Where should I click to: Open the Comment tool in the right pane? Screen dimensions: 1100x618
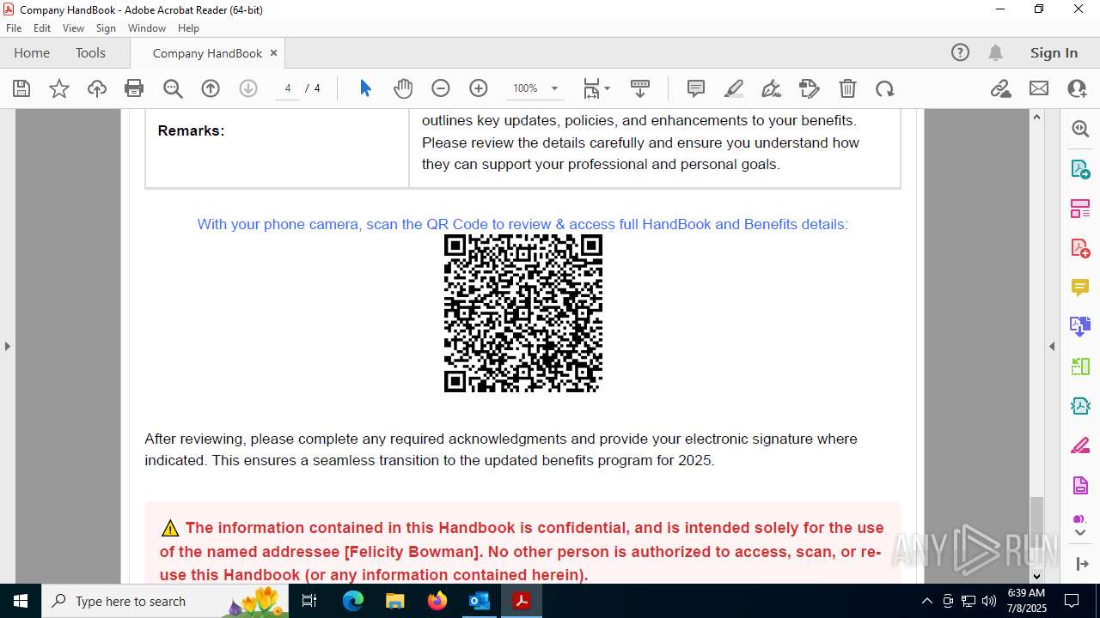tap(1080, 287)
